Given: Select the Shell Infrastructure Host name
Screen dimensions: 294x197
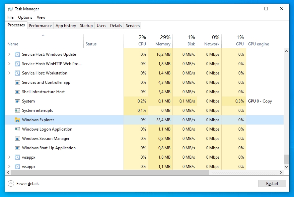Looking at the screenshot, I should click(43, 92).
